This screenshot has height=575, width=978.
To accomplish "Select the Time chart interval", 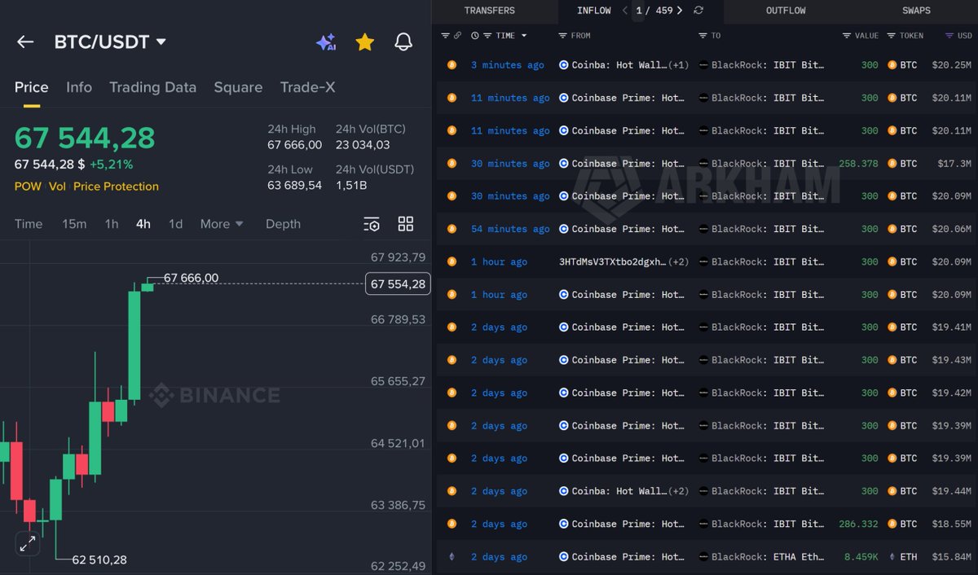I will click(x=29, y=224).
